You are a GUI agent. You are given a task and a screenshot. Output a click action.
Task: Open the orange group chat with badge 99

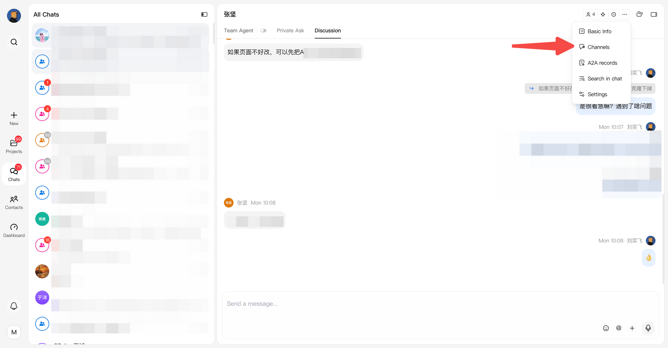point(121,140)
